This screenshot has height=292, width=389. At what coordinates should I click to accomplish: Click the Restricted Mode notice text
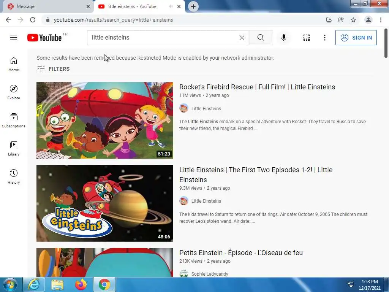155,58
